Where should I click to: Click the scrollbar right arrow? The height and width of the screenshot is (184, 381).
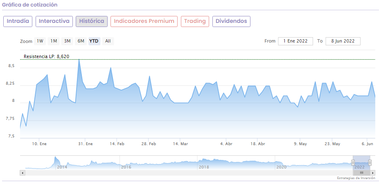(x=373, y=173)
